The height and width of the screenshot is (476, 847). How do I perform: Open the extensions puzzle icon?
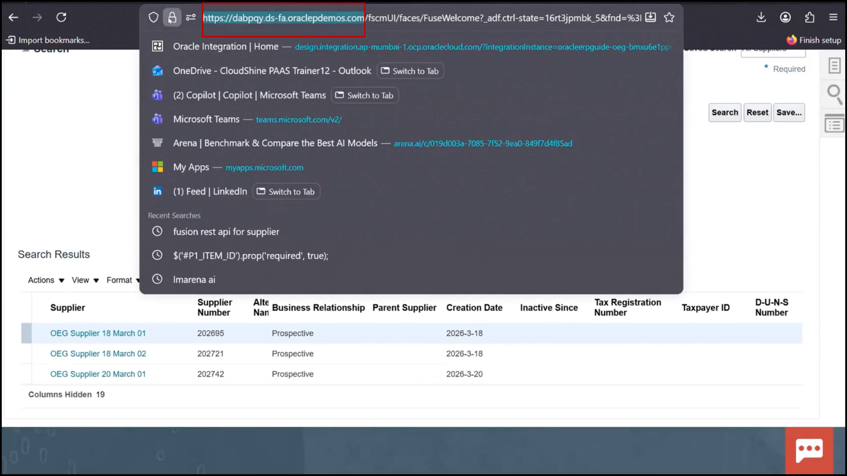pyautogui.click(x=810, y=18)
